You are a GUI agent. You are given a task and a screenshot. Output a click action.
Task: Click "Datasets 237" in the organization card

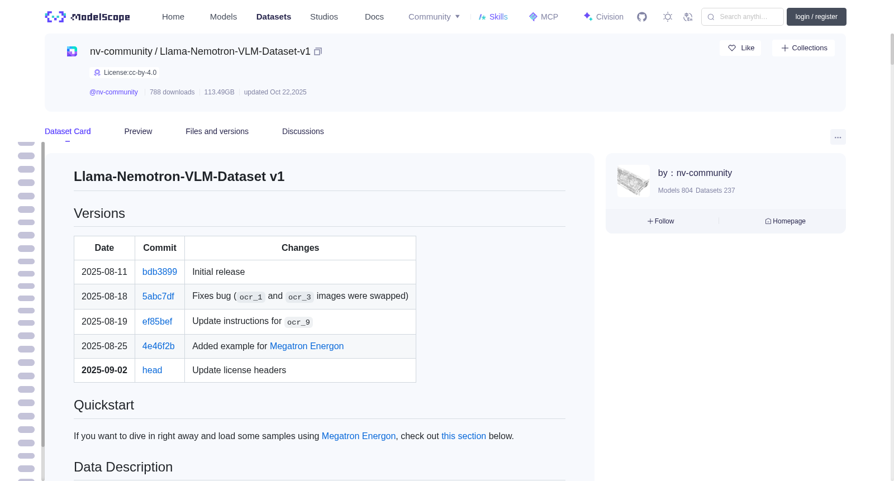coord(715,191)
